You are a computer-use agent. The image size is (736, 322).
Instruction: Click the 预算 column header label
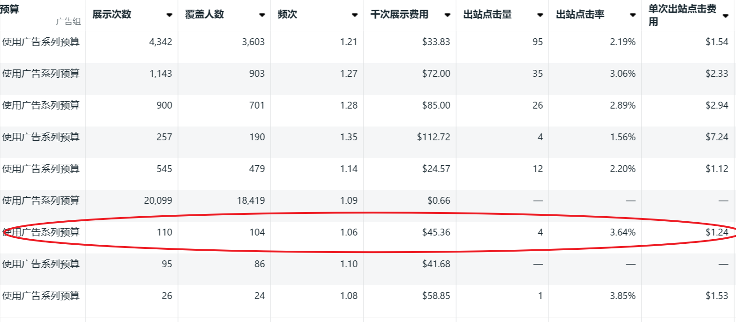9,9
